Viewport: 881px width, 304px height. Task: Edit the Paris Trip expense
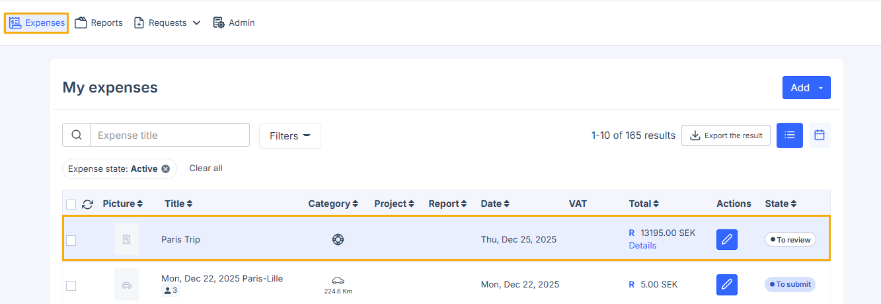pos(726,240)
